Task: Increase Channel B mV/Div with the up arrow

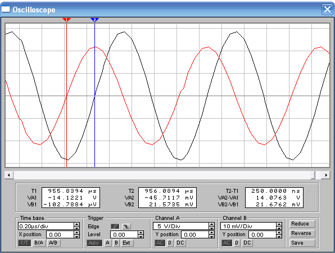Action: pos(279,224)
